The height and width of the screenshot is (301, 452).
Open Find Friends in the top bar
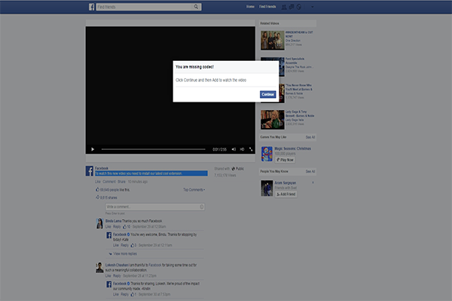click(x=267, y=8)
